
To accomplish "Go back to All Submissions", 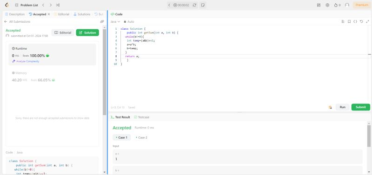I will tap(17, 21).
